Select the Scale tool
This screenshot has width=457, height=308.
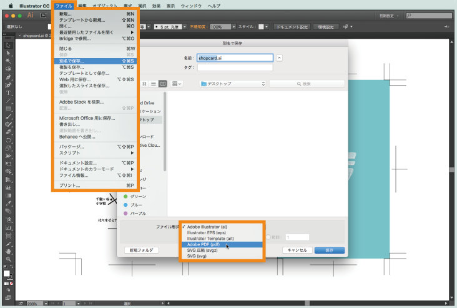(x=8, y=148)
